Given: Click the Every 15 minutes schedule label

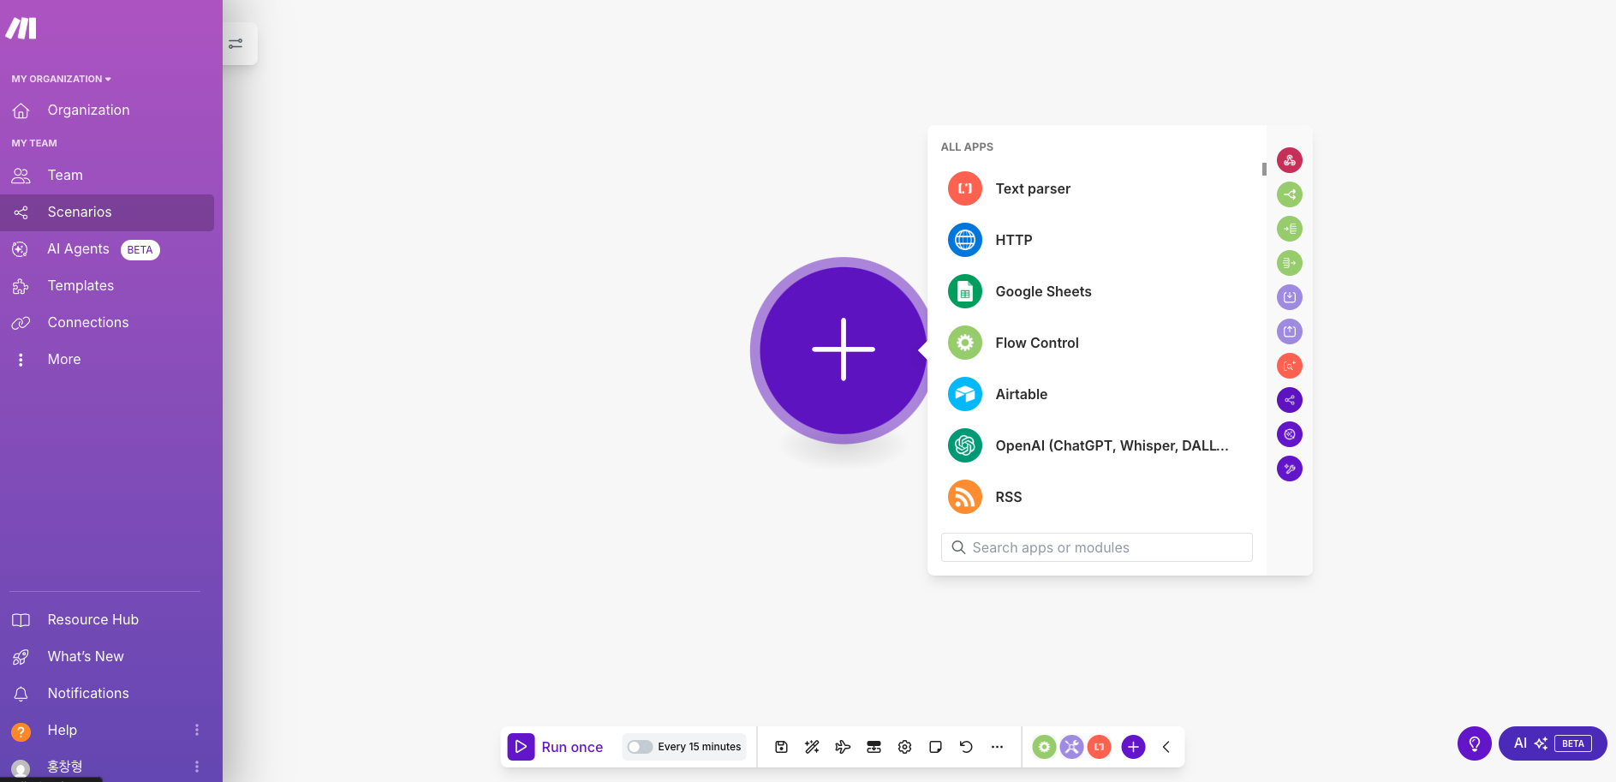Looking at the screenshot, I should tap(700, 747).
